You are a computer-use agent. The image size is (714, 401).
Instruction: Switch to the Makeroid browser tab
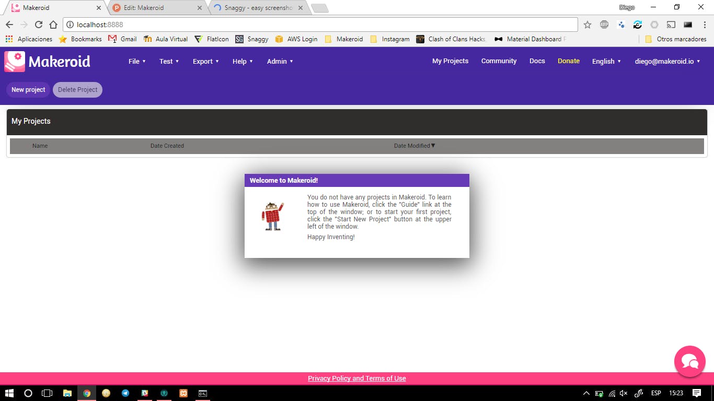pos(55,8)
